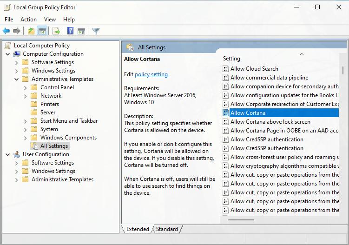Open the View menu
Image resolution: width=349 pixels, height=245 pixels.
(50, 20)
